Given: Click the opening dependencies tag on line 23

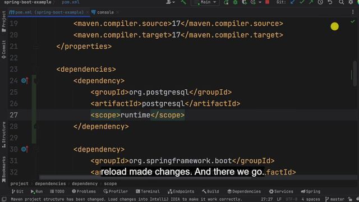Looking at the screenshot, I should (x=86, y=69).
